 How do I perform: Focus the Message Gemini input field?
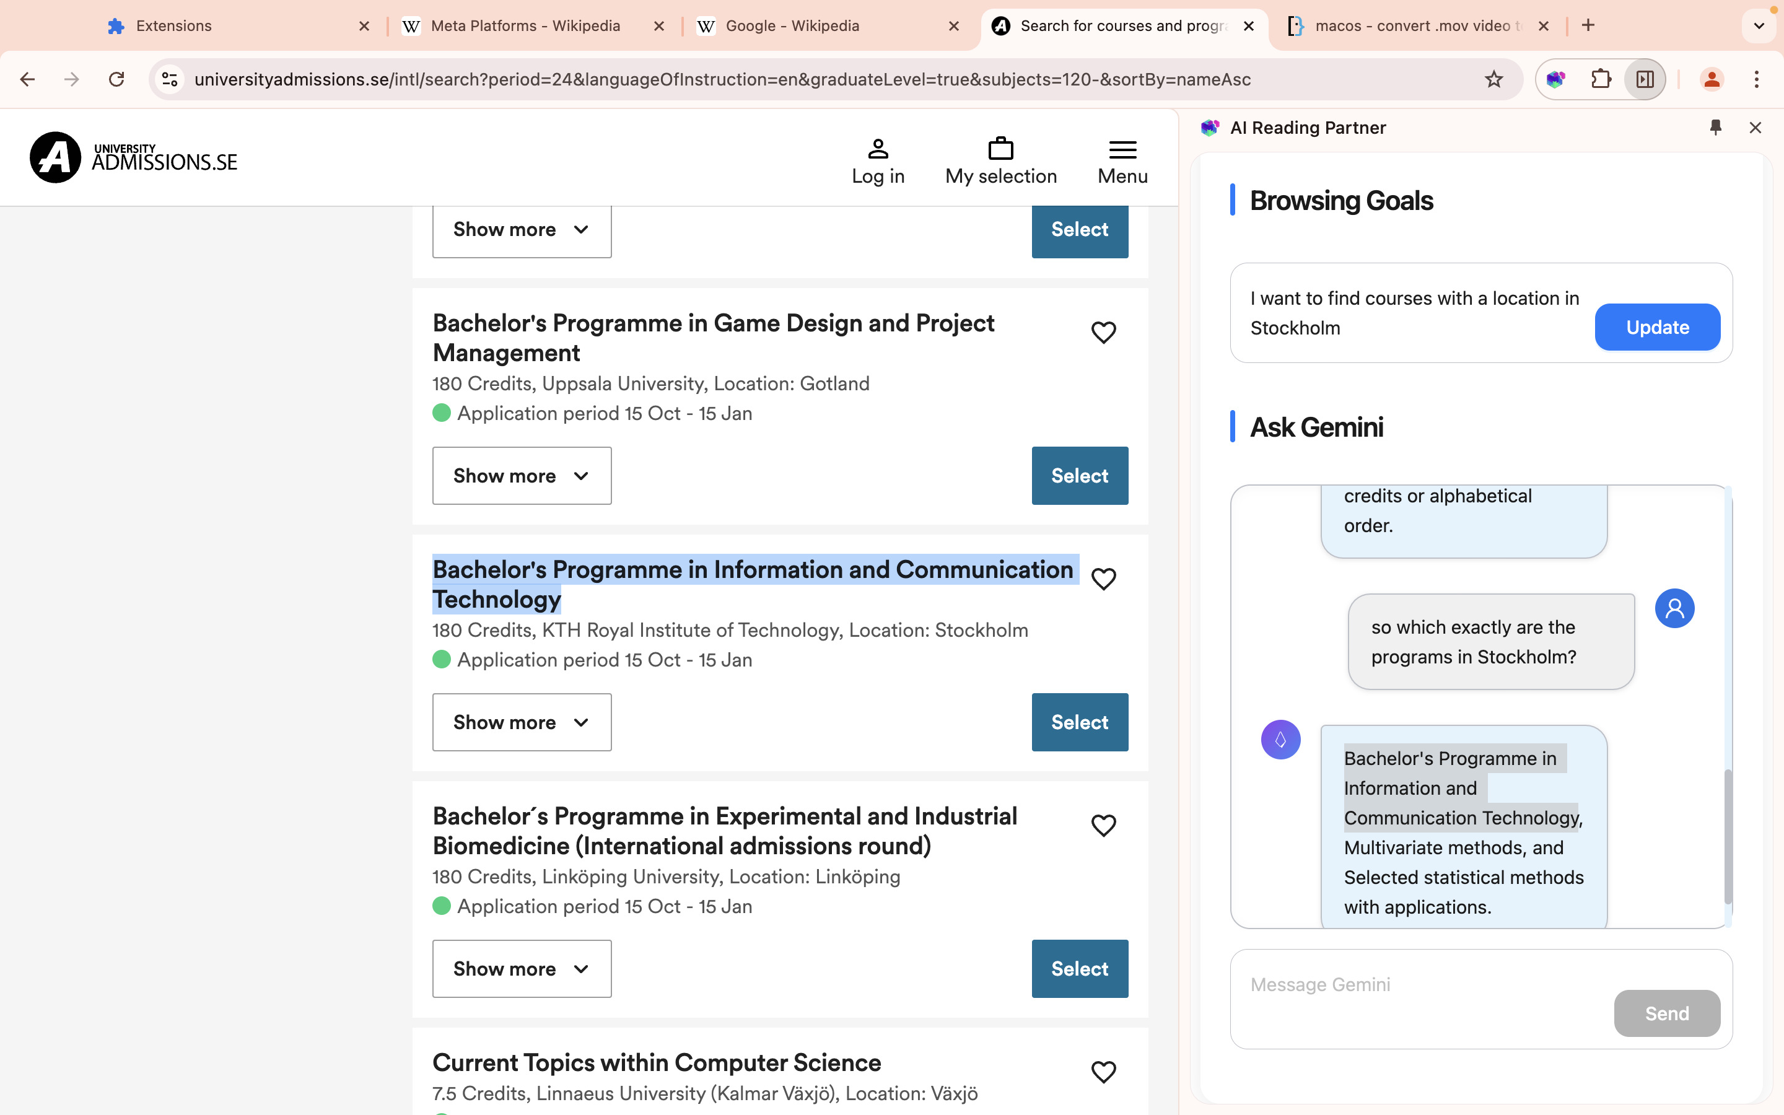tap(1423, 985)
